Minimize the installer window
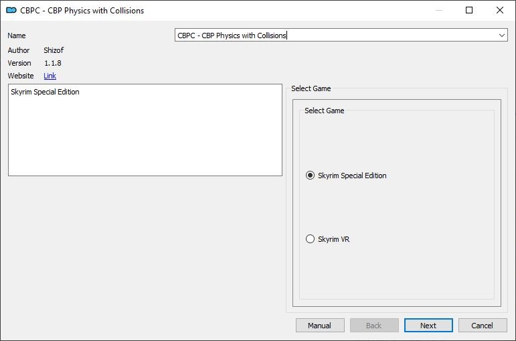This screenshot has height=341, width=516. click(x=438, y=11)
